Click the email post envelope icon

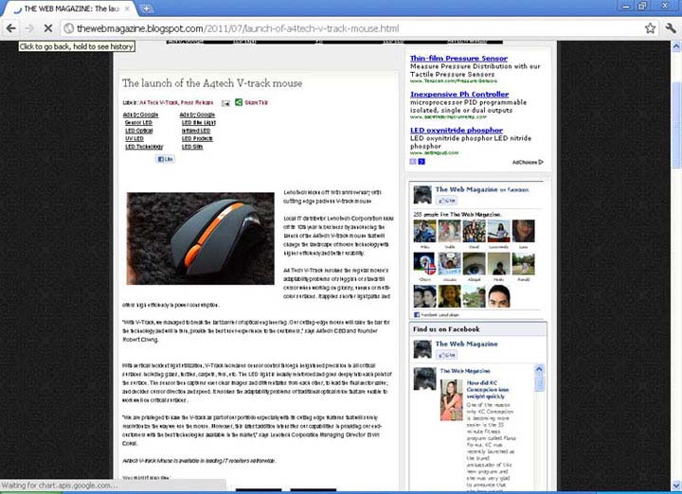(x=225, y=102)
